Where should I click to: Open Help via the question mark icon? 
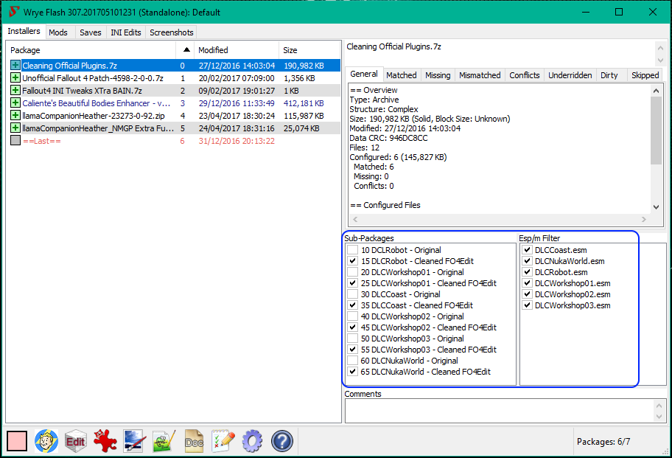[282, 441]
